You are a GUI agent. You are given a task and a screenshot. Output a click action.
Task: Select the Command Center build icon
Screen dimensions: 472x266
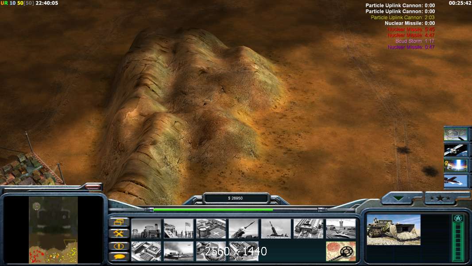[x=244, y=251]
